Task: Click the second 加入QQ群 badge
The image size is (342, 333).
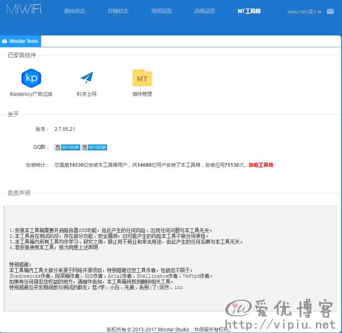Action: (94, 147)
